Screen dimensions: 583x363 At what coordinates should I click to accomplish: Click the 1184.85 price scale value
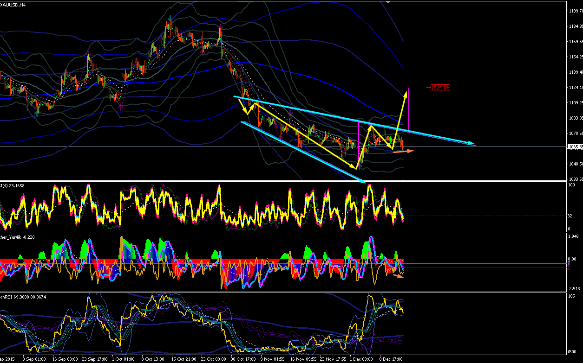pyautogui.click(x=575, y=26)
